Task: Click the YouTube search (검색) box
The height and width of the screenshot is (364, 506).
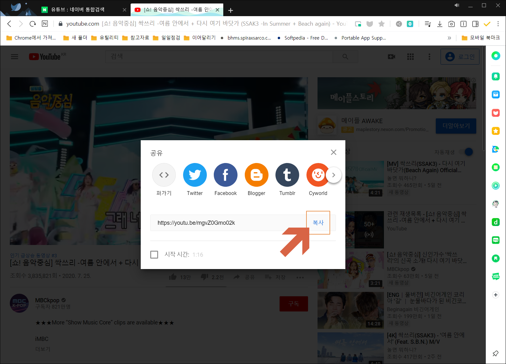Action: pyautogui.click(x=219, y=57)
